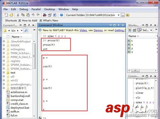
Task: Expand the m3iregistry folder
Action: click(x=4, y=49)
